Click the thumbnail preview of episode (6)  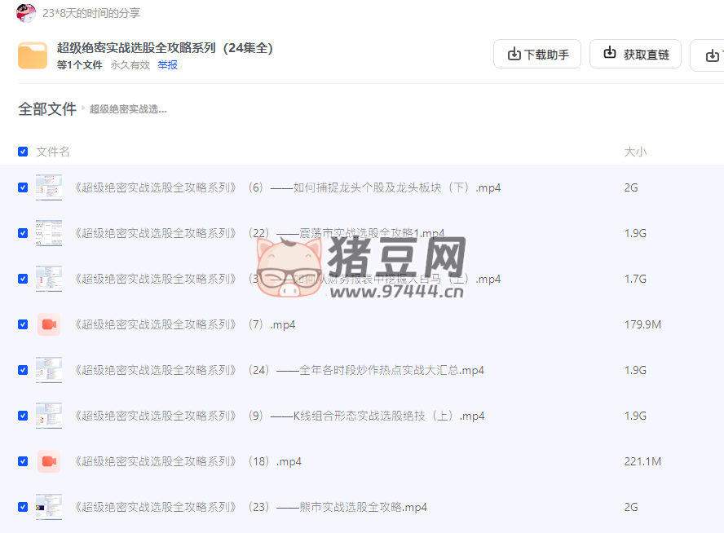tap(48, 187)
